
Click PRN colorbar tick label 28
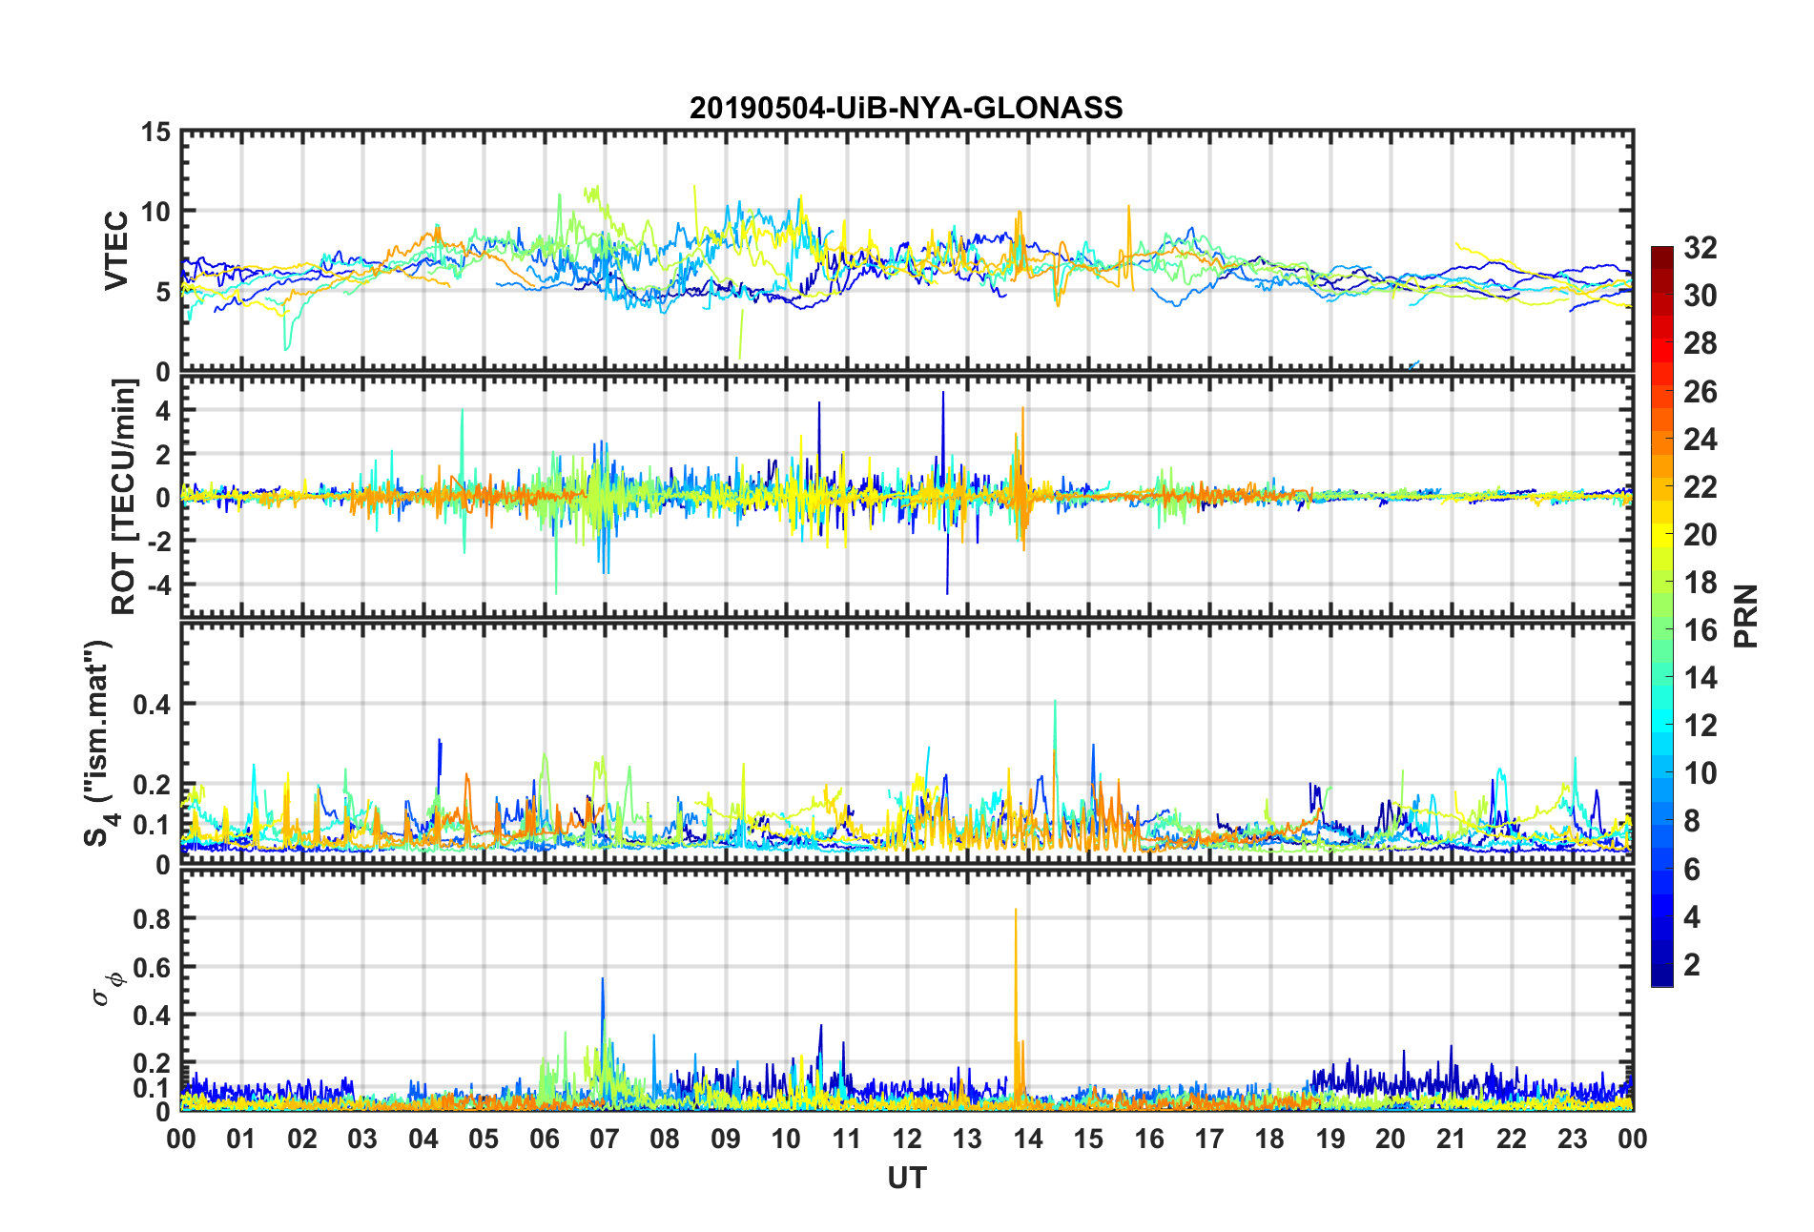tap(1701, 343)
